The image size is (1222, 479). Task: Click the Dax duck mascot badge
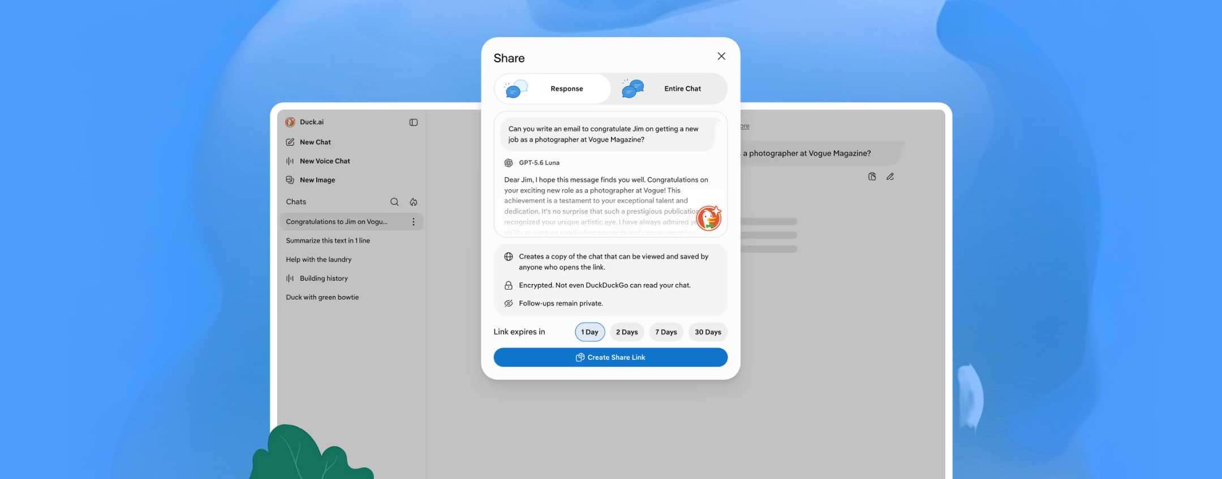click(x=709, y=218)
